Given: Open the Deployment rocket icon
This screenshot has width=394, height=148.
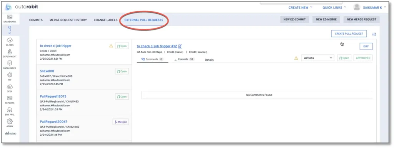Looking at the screenshot, I should (x=10, y=53).
